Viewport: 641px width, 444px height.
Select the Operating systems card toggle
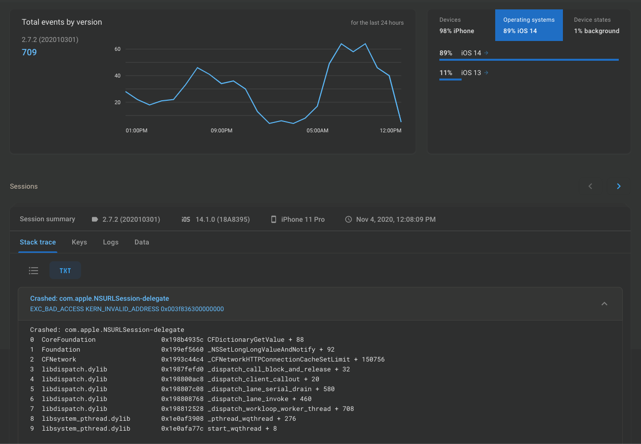pyautogui.click(x=529, y=25)
